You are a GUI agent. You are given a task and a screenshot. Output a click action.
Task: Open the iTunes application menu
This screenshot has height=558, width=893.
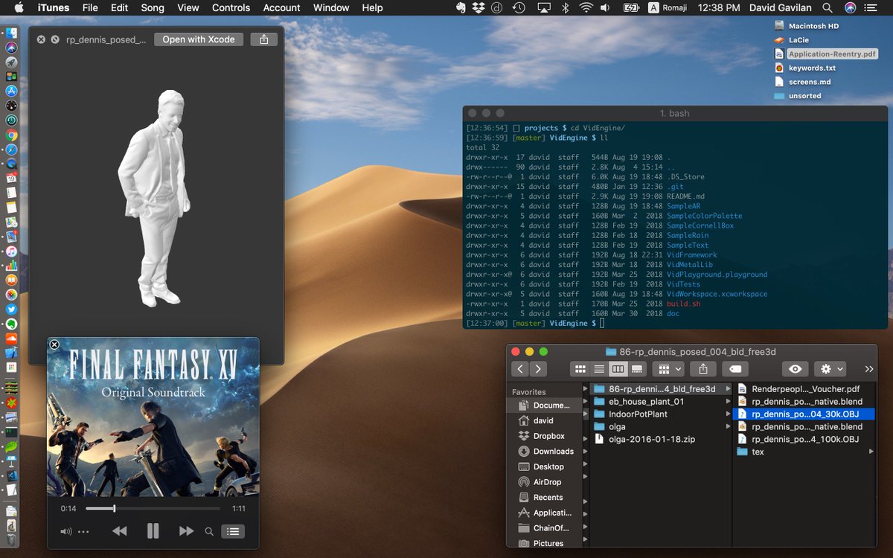pyautogui.click(x=53, y=8)
